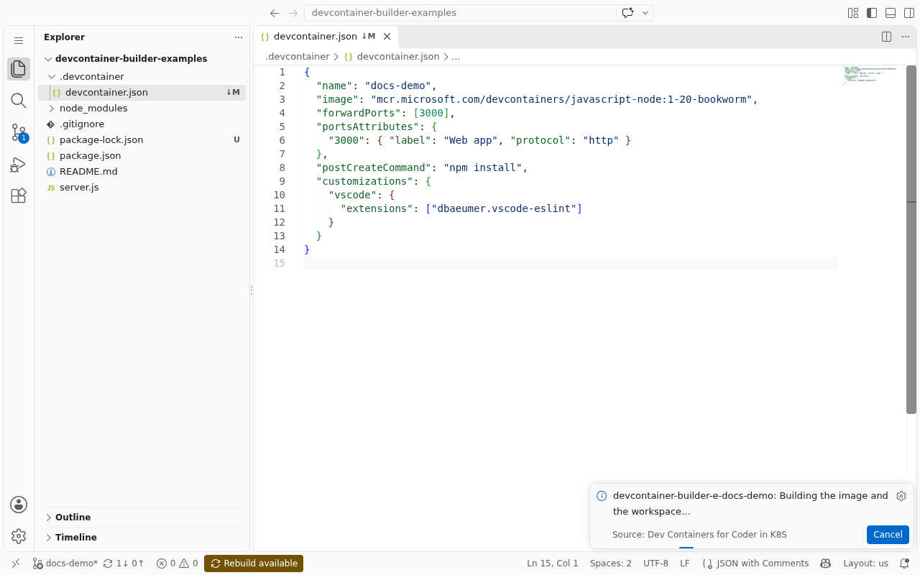Open the Explorer view in activity bar
Viewport: 920px width, 575px height.
[x=19, y=69]
